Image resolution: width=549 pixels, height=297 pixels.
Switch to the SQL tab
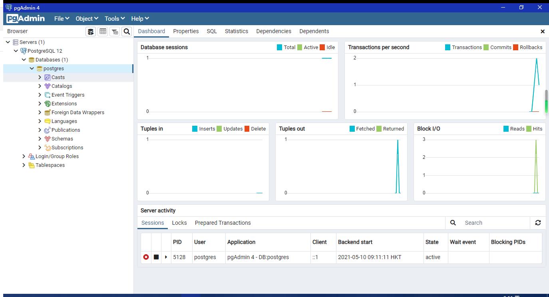pyautogui.click(x=212, y=31)
